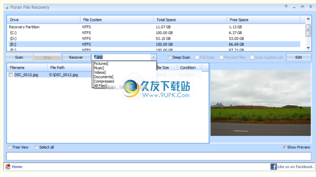This screenshot has height=177, width=316.
Task: Click the 53.10 GB total space value
Action: coord(163,38)
